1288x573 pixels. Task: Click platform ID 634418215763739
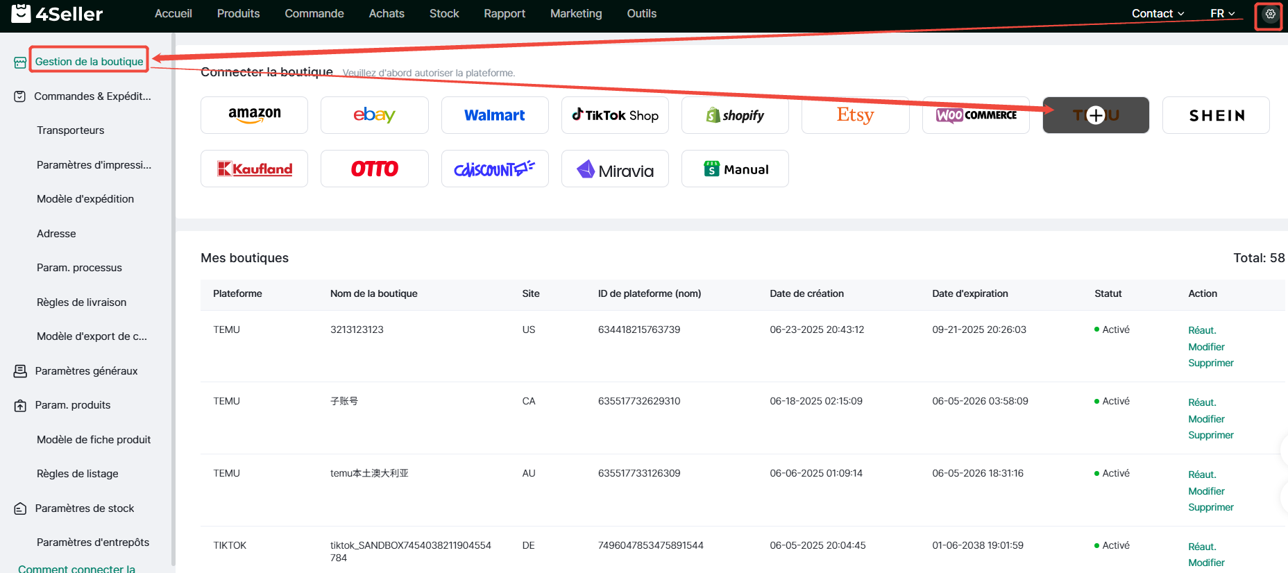click(x=639, y=330)
